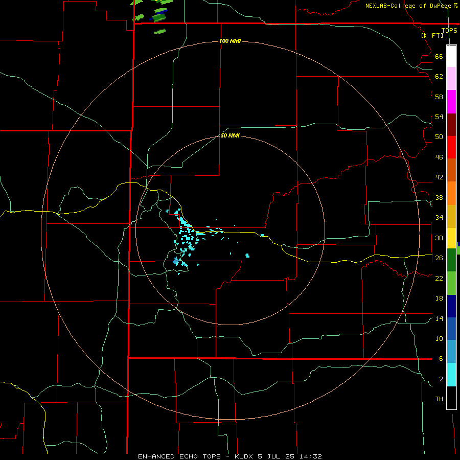
Task: Click the '100 NMI' range ring label
Action: point(230,41)
